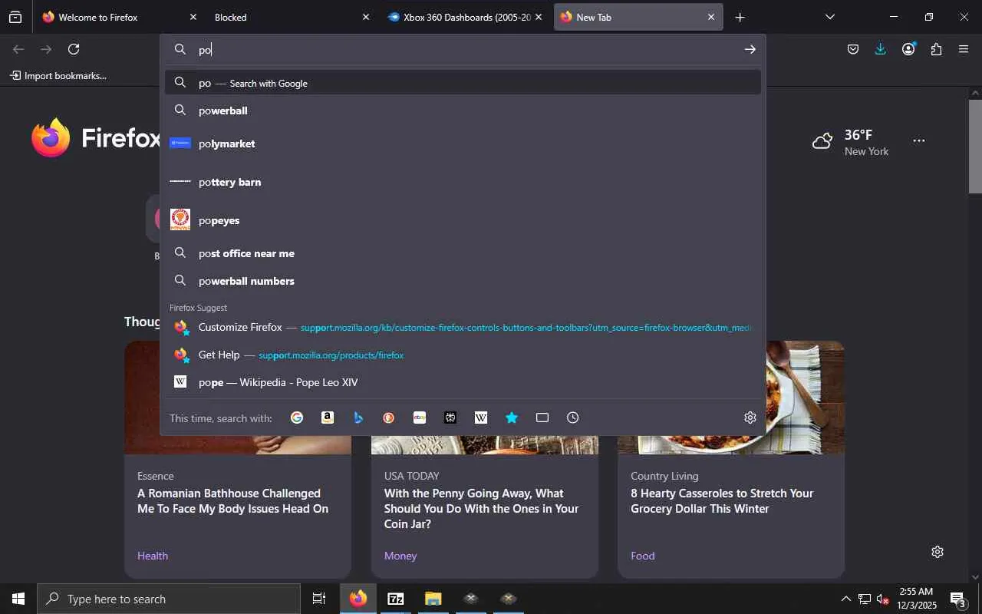Open the Health topic link

(x=153, y=556)
